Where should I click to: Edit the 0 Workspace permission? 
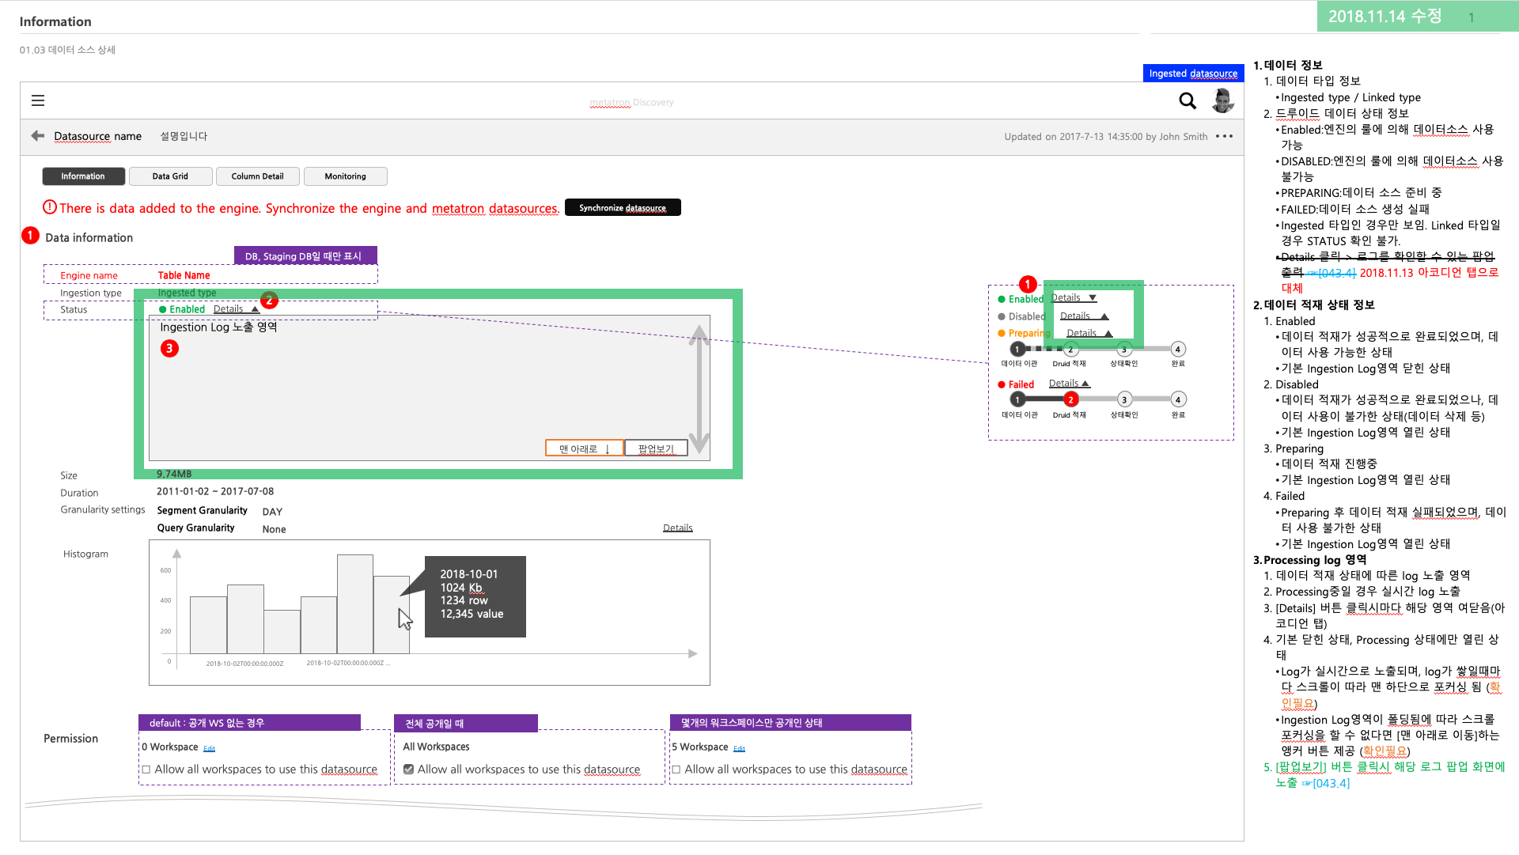coord(209,748)
